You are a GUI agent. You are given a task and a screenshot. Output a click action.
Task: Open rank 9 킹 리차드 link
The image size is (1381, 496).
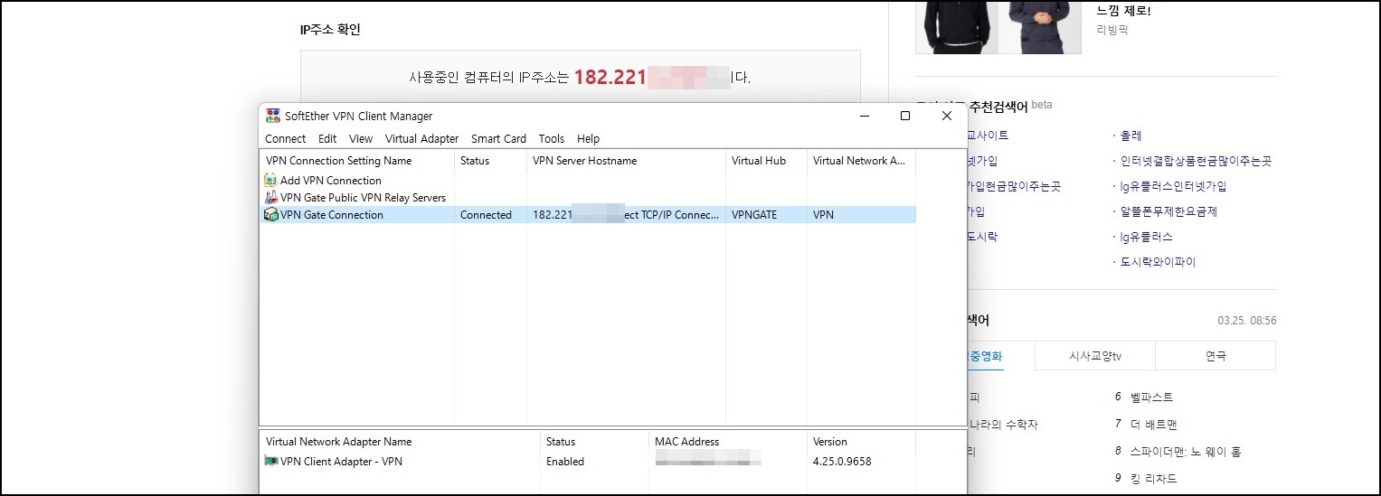pyautogui.click(x=1153, y=479)
